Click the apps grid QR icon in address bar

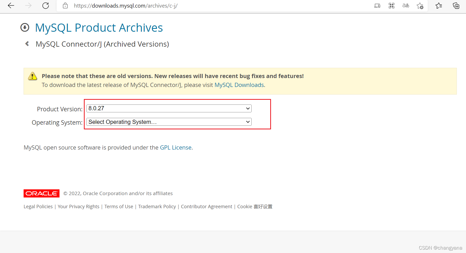coord(392,5)
